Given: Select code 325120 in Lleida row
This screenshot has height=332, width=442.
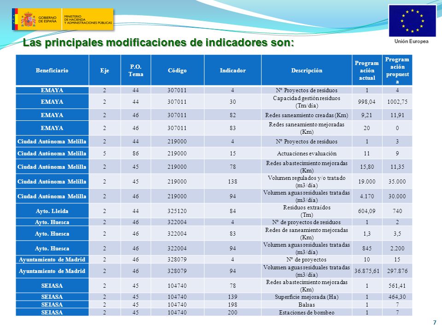Looking at the screenshot, I should [x=177, y=211].
